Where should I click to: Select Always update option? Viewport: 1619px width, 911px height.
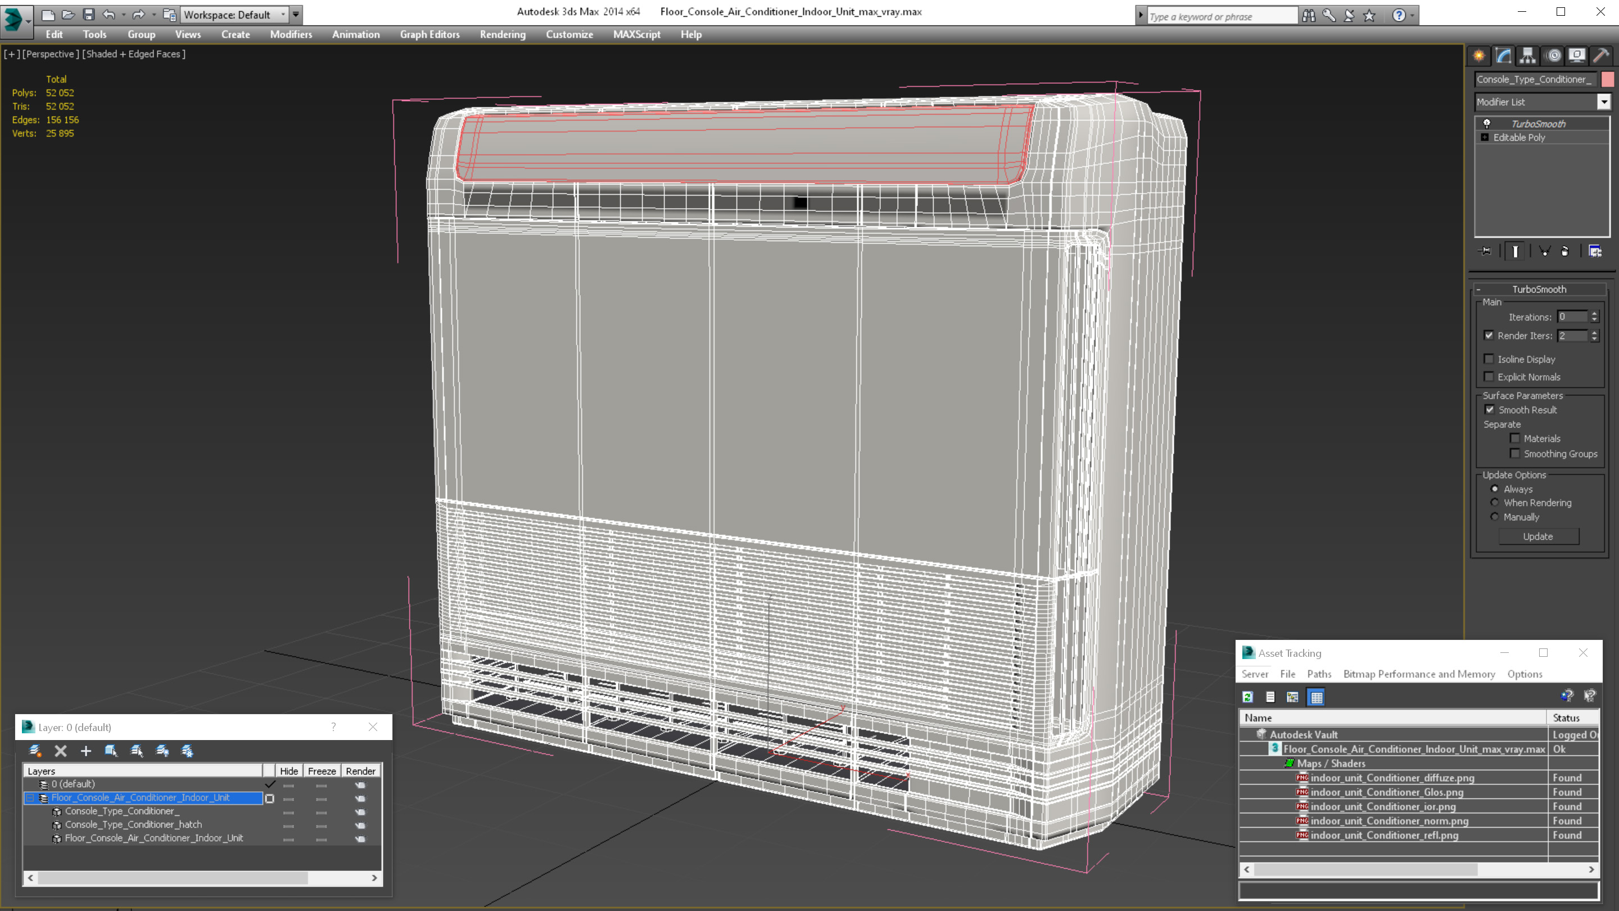(x=1495, y=489)
